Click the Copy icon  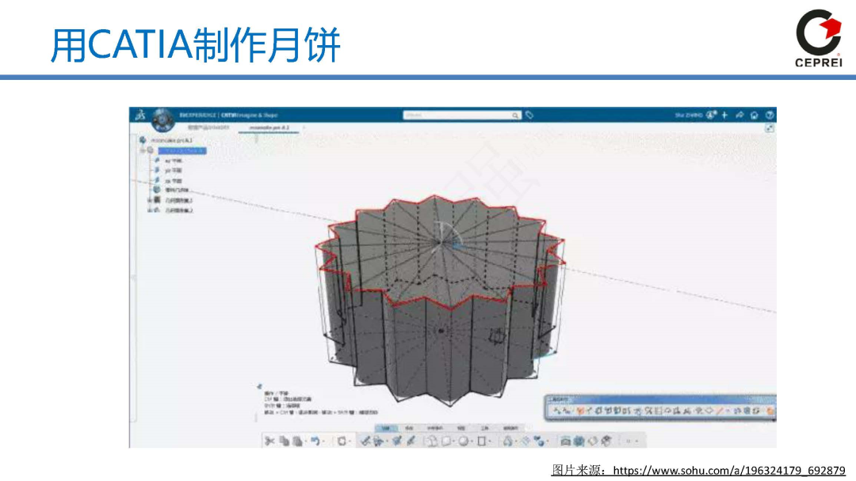tap(285, 441)
